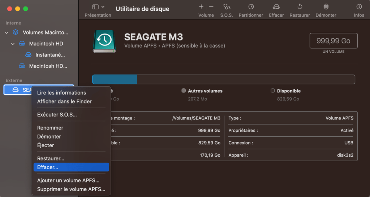Click the Interne sidebar section header
This screenshot has width=370, height=197.
[x=13, y=23]
